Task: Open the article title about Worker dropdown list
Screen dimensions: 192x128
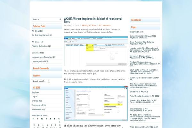Action: tap(93, 20)
